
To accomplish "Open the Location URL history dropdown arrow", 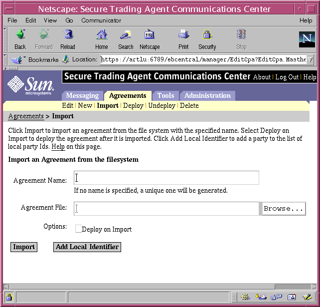I will [x=310, y=60].
